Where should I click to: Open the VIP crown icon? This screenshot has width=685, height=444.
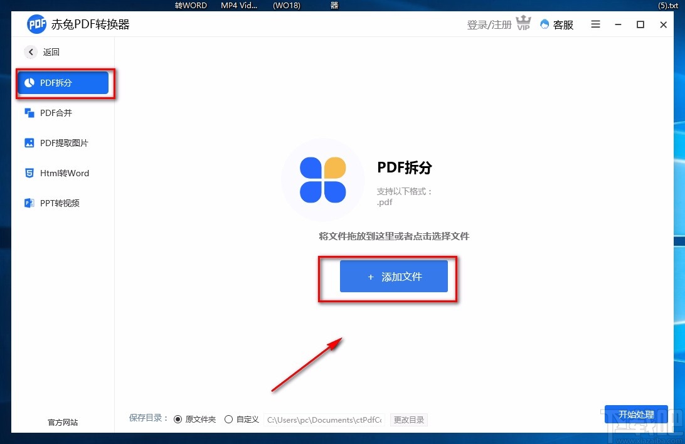tap(524, 24)
